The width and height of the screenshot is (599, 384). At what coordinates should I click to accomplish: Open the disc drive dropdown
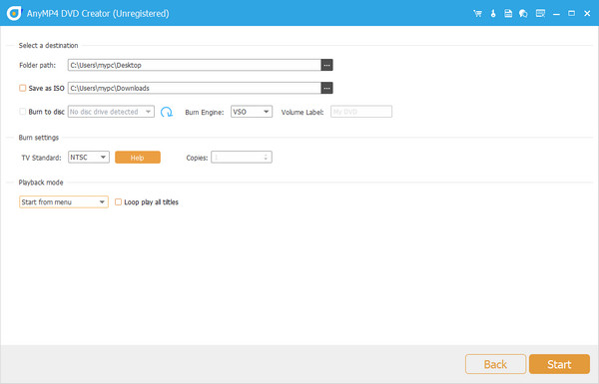tap(111, 112)
